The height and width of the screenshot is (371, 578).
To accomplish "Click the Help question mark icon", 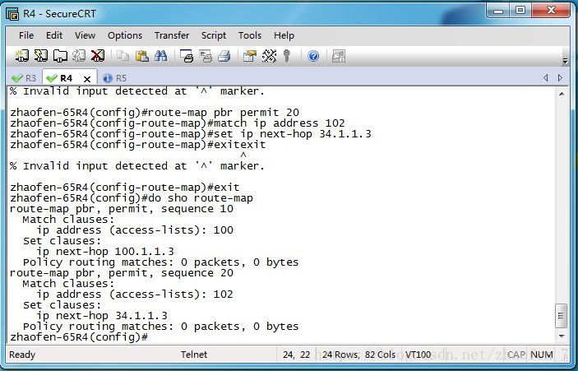I will coord(313,56).
